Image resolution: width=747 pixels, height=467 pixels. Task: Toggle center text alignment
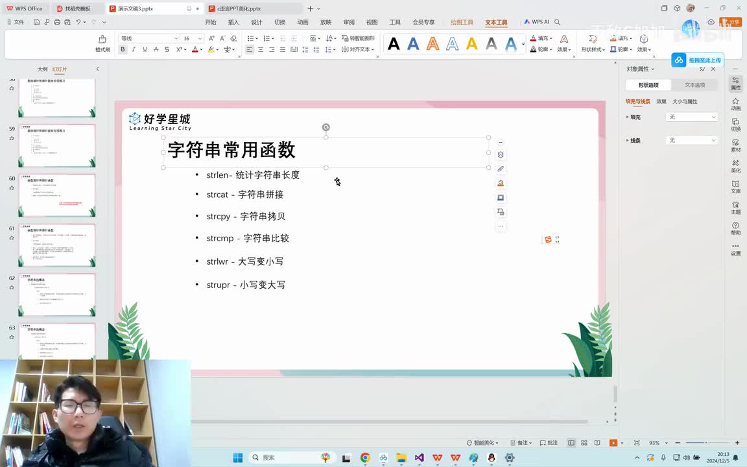coord(261,49)
